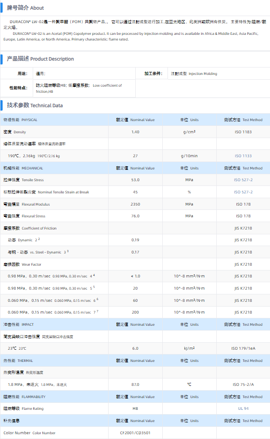Open ISO 527-2 link in Tensile Strain at Break row
The width and height of the screenshot is (270, 439).
243,192
